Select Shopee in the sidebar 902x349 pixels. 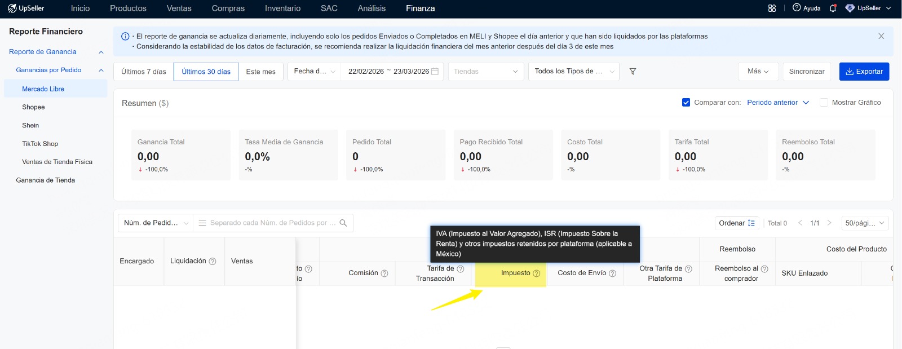click(33, 107)
